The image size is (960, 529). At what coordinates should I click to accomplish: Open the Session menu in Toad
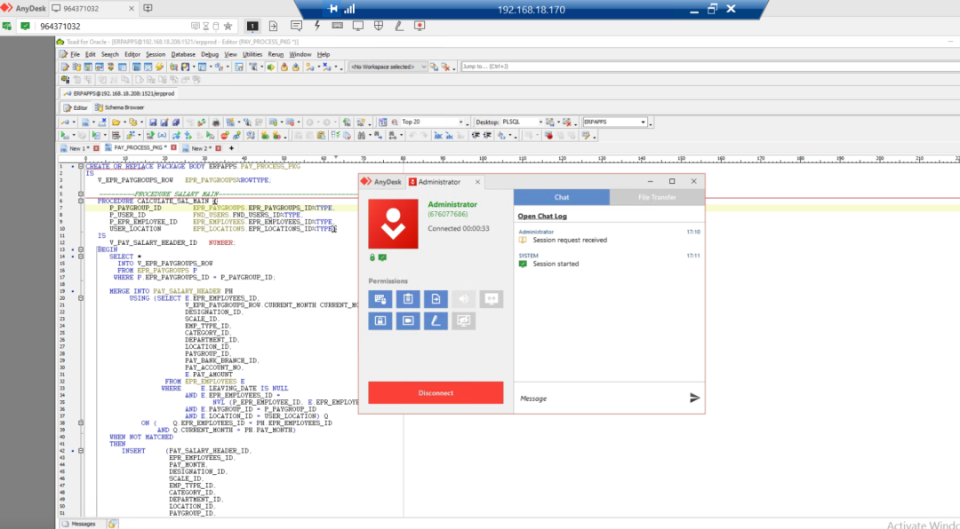pos(156,54)
